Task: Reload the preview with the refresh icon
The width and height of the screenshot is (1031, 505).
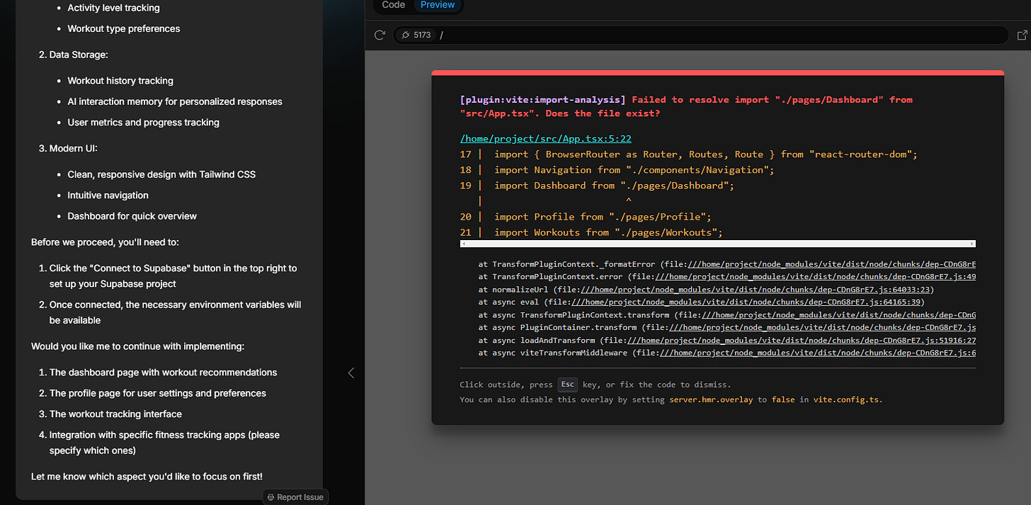Action: 380,35
